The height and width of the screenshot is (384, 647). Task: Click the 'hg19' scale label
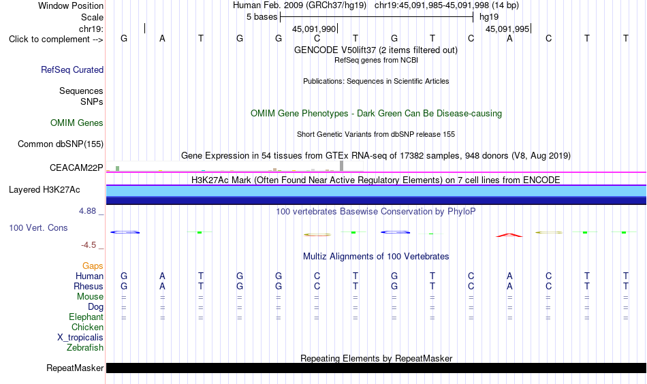click(x=489, y=17)
